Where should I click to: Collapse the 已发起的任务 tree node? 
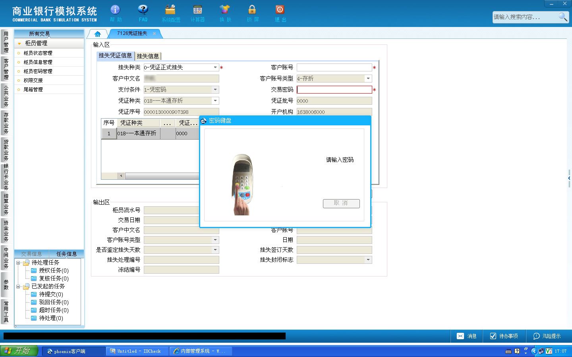(18, 286)
